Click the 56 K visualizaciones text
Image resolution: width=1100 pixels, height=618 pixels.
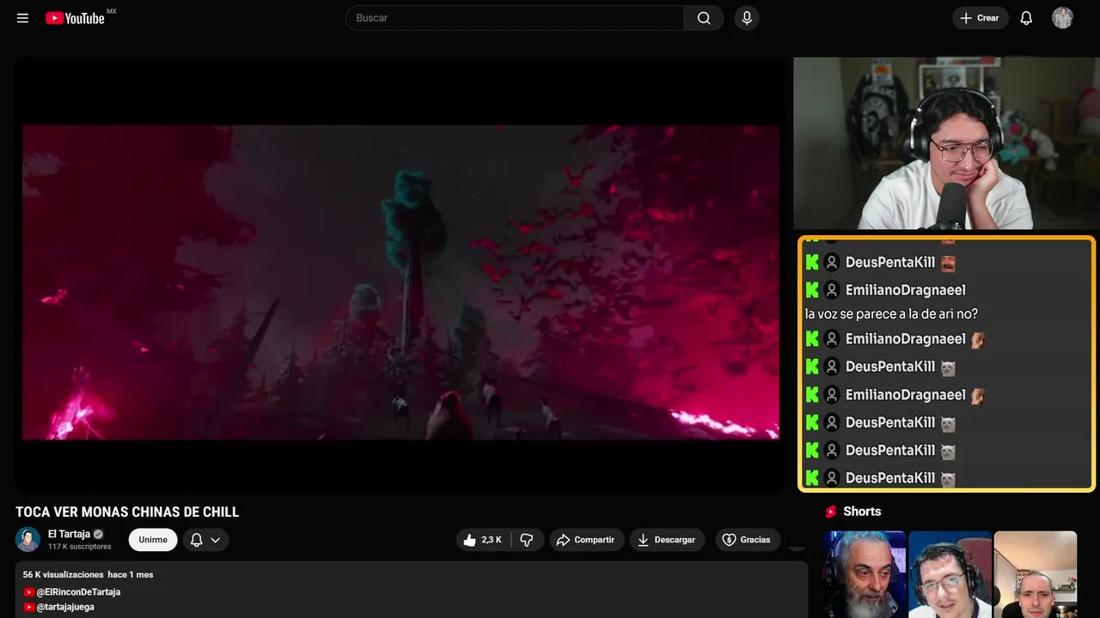[x=63, y=574]
